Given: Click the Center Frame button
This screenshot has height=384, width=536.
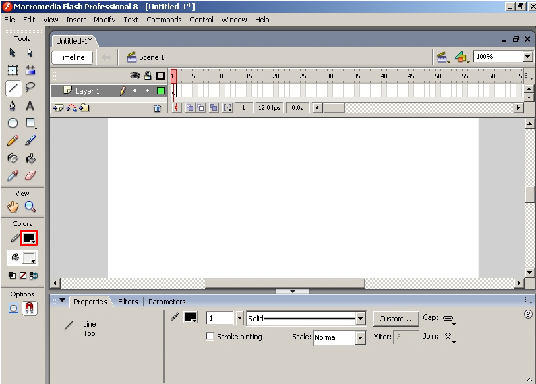Looking at the screenshot, I should click(177, 108).
